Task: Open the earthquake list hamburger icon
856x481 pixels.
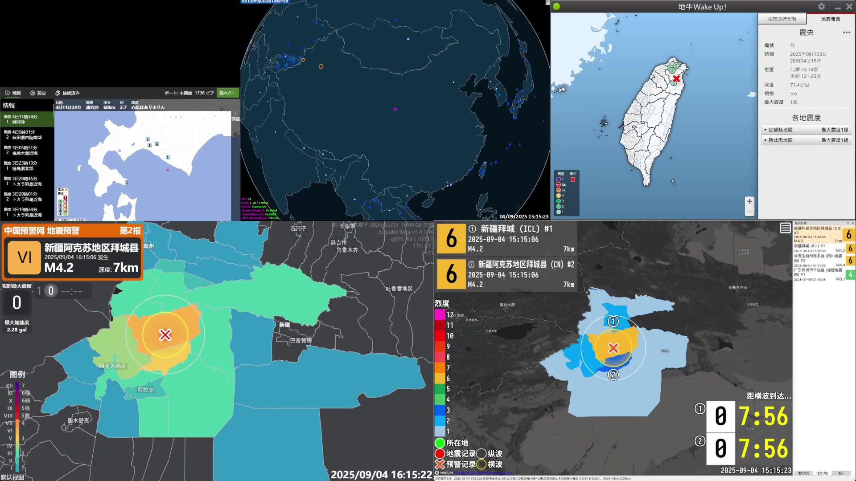Action: 786,228
